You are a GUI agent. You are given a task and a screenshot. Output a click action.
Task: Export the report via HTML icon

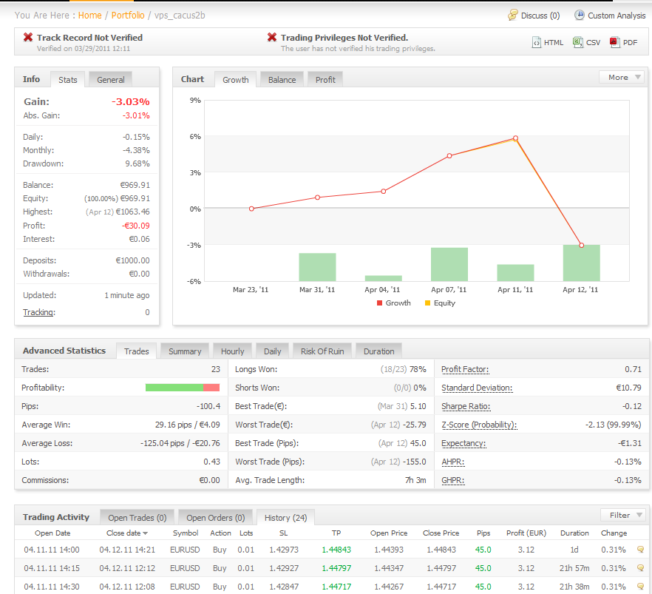537,43
